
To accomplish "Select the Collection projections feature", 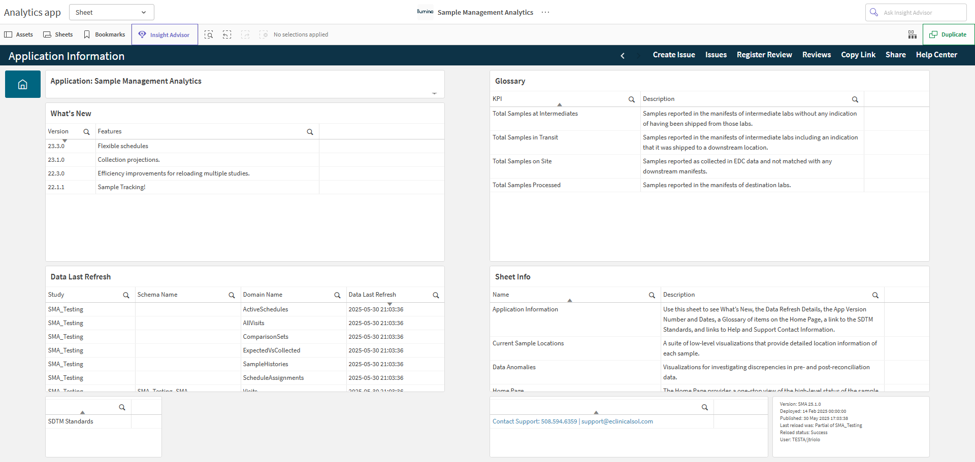I will pyautogui.click(x=129, y=160).
